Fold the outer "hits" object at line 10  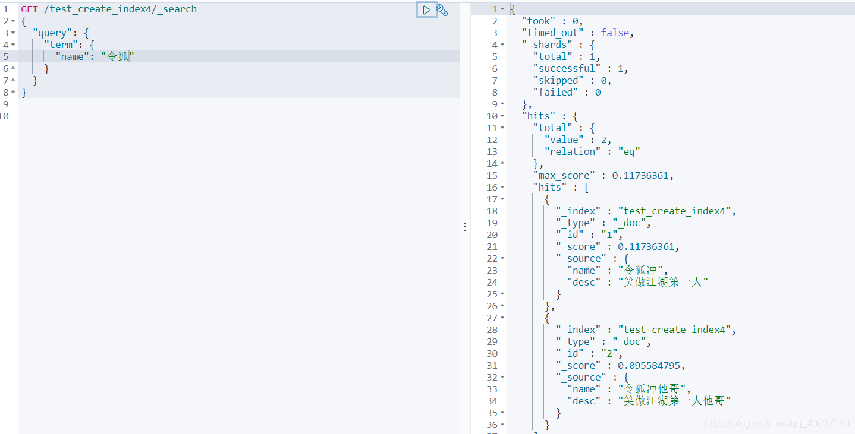(x=502, y=116)
